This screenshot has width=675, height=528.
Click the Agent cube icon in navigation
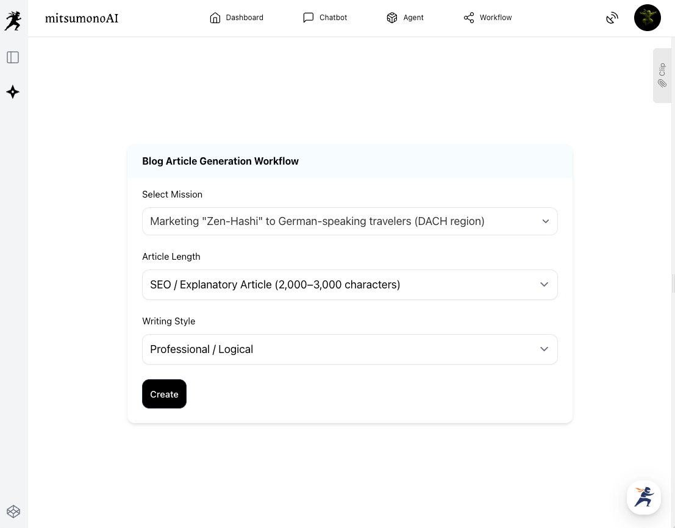[x=392, y=18]
